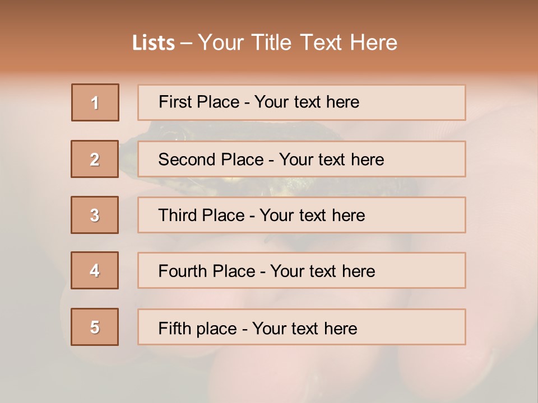
Task: Click the 'Fourth Place - Your text here' bar
Action: click(x=302, y=270)
